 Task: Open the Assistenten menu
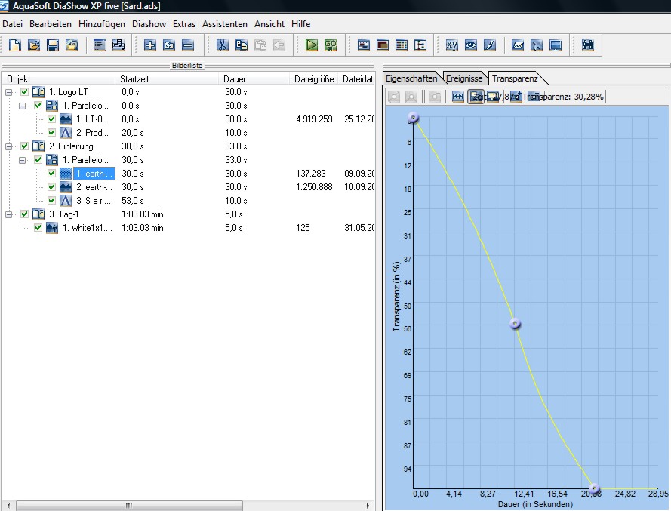(x=224, y=24)
